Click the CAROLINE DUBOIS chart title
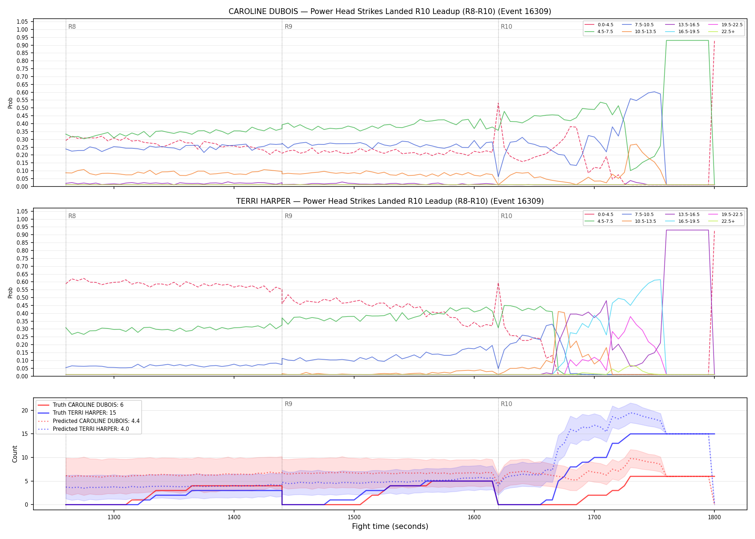Screen dimensions: 755x539 click(x=390, y=11)
